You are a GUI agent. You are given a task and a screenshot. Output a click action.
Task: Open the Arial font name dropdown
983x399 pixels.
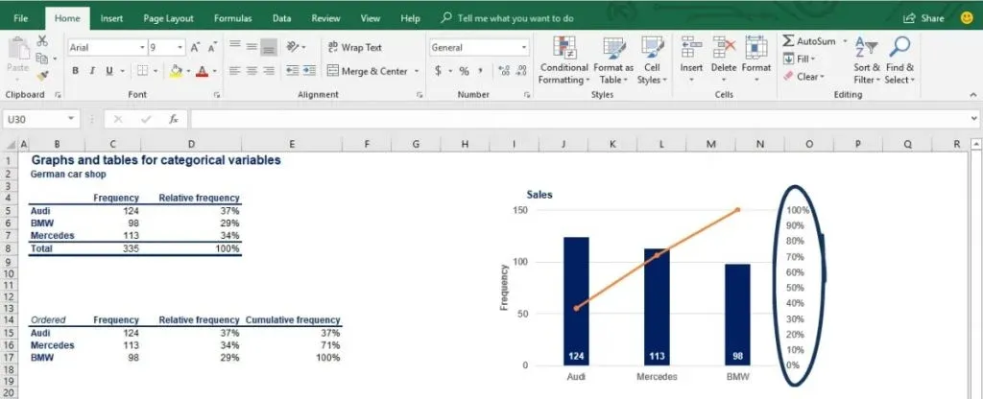tap(139, 47)
